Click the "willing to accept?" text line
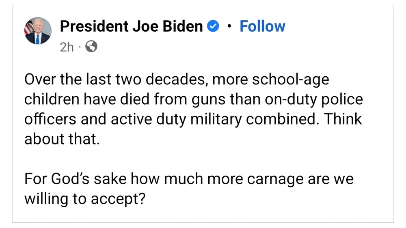Image resolution: width=406 pixels, height=228 pixels. pos(84,199)
